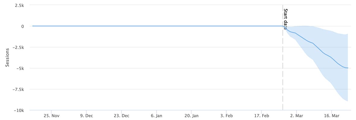Click the end point of the blue line
356x120 pixels.
pos(348,68)
